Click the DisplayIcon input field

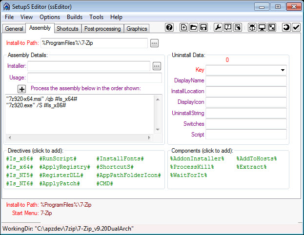pyautogui.click(x=246, y=102)
